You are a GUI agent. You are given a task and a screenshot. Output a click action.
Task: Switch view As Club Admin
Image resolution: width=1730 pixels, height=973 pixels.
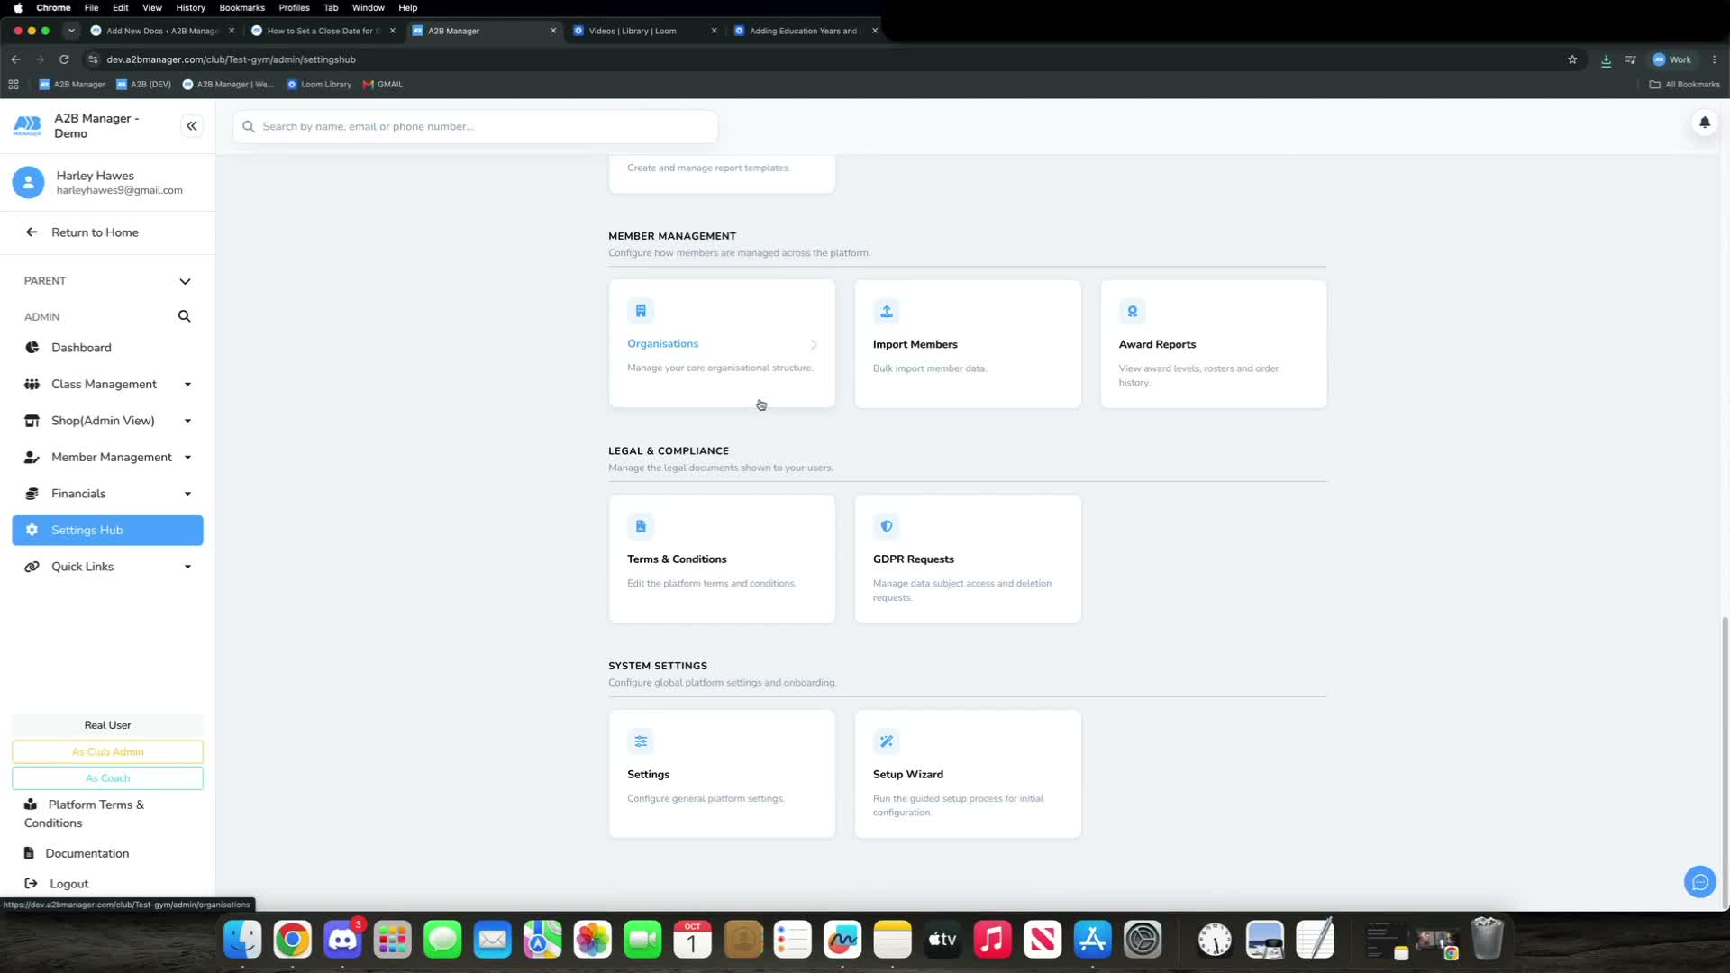107,752
